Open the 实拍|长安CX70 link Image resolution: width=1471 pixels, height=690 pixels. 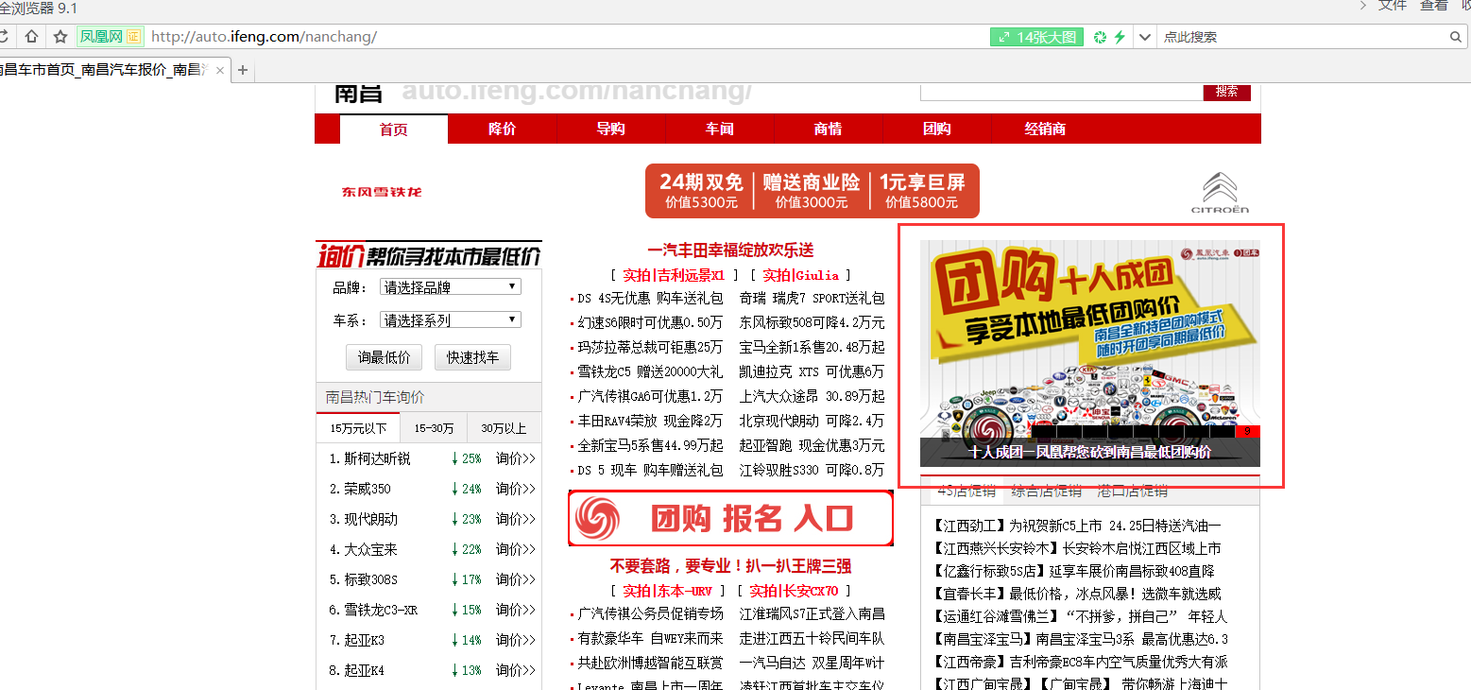pyautogui.click(x=795, y=591)
